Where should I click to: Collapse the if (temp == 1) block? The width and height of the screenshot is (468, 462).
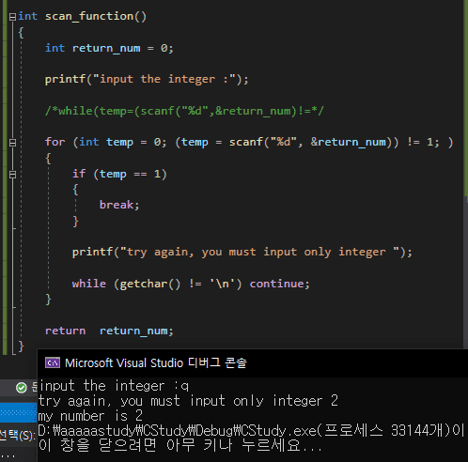[x=12, y=175]
